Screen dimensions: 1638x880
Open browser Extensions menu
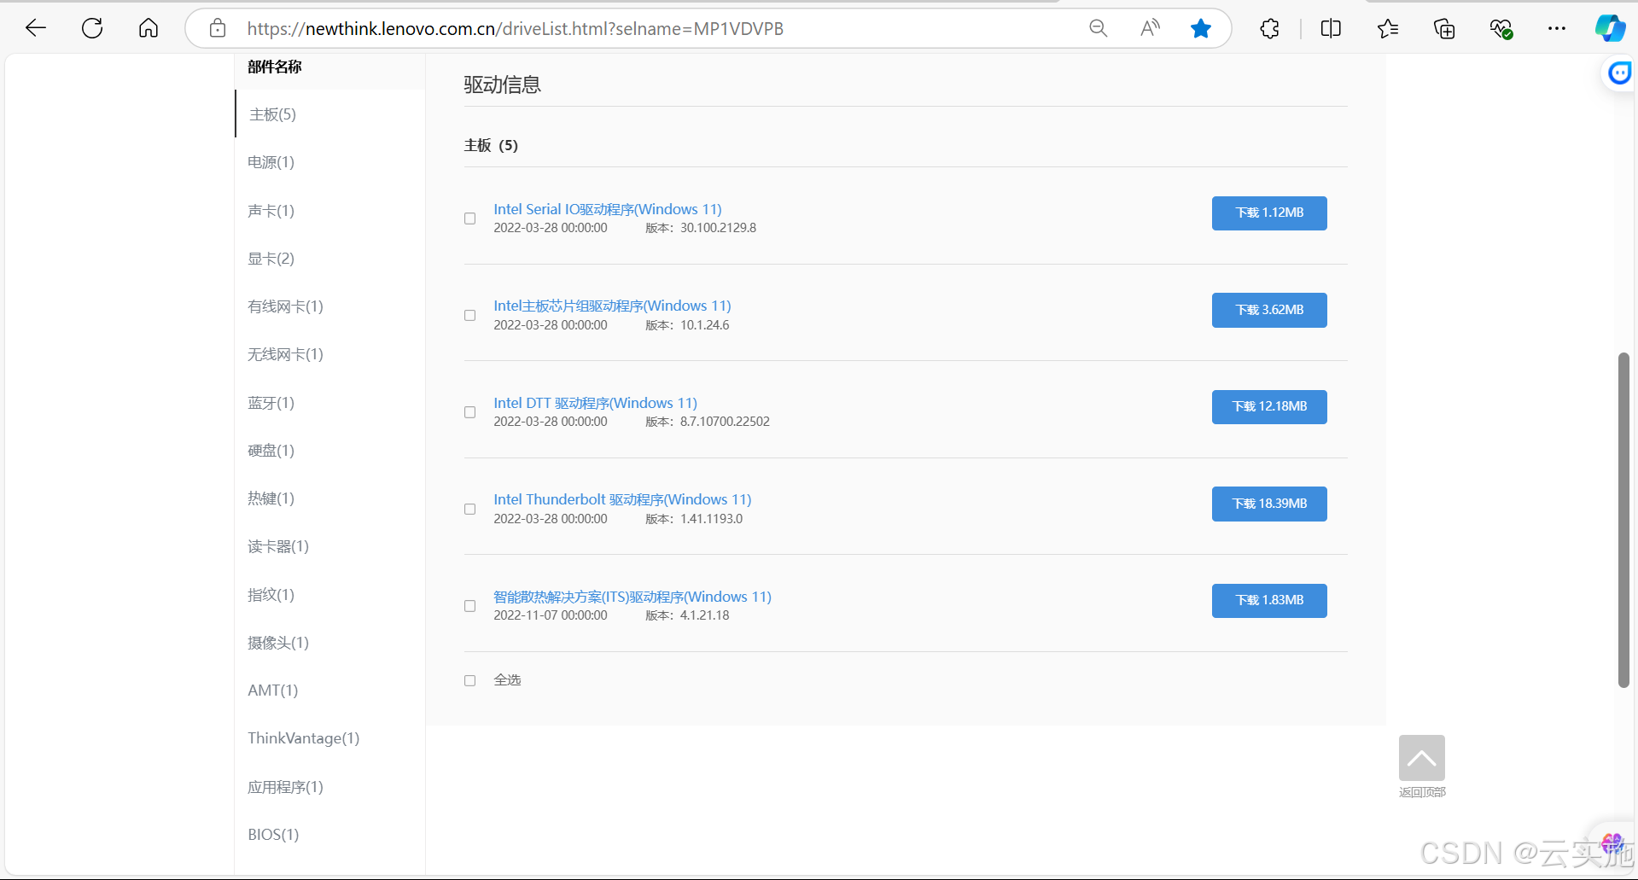pos(1269,29)
